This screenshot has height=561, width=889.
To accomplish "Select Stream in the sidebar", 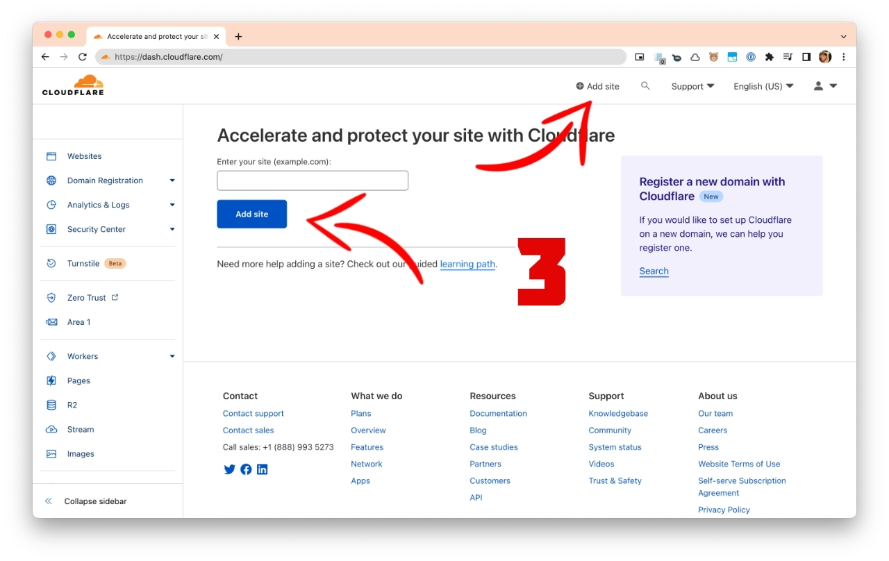I will point(81,429).
